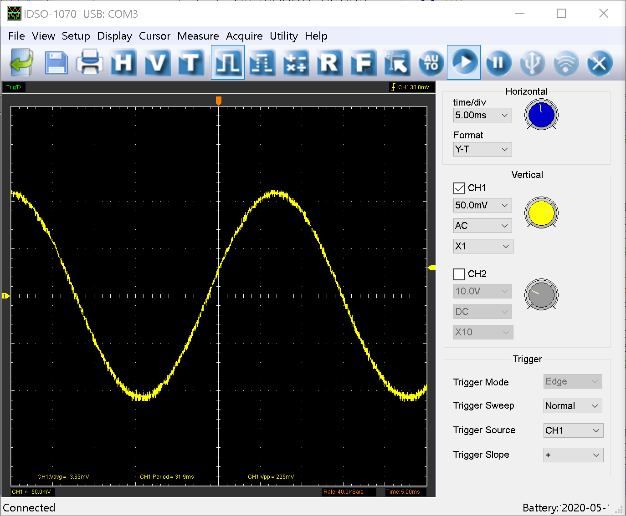This screenshot has width=626, height=516.
Task: Click the AUTO set button icon
Action: click(431, 62)
